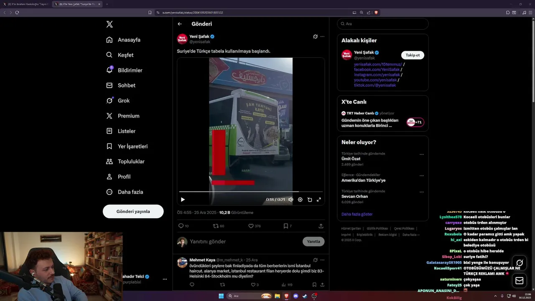Open Topluluklar communities
The image size is (535, 301).
coord(125,161)
